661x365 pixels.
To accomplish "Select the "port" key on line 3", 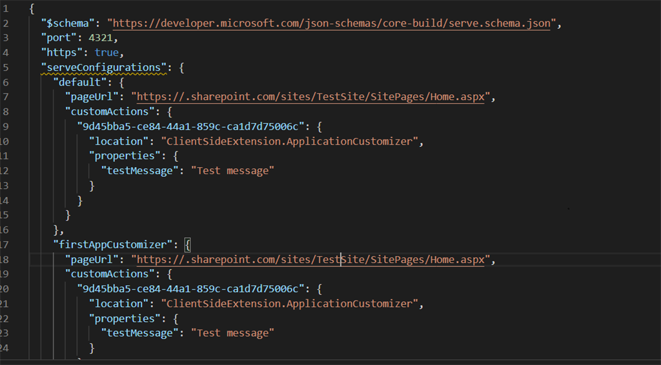I will click(59, 38).
